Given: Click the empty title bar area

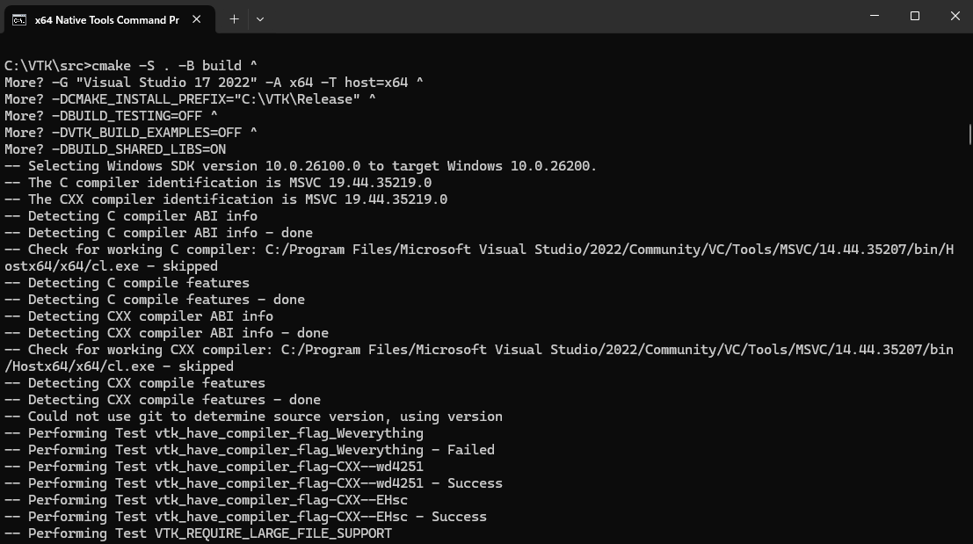Looking at the screenshot, I should click(x=558, y=16).
